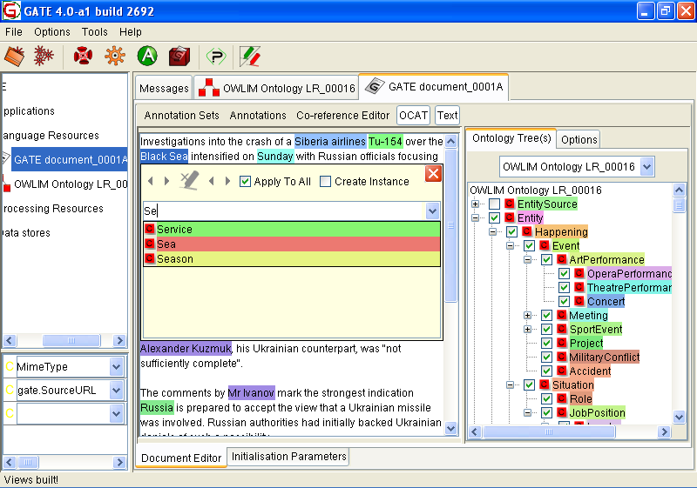The width and height of the screenshot is (697, 488).
Task: Click the green diamond P toolbar icon
Action: pyautogui.click(x=215, y=57)
